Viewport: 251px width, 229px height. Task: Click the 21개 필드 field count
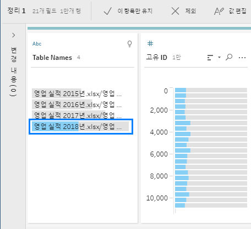click(45, 11)
